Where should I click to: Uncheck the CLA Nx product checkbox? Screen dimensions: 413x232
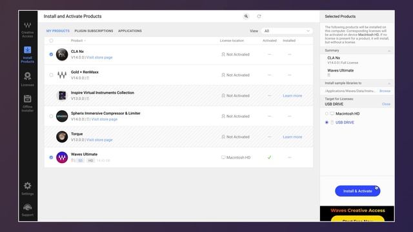click(51, 54)
